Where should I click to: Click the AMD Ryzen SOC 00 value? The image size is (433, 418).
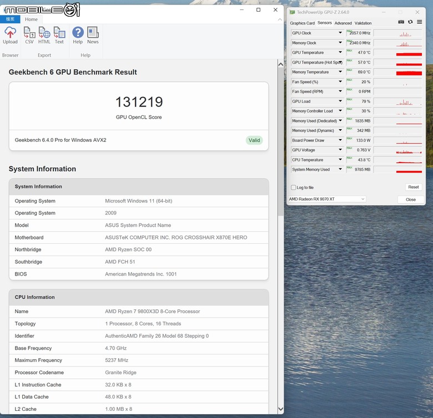pos(128,249)
